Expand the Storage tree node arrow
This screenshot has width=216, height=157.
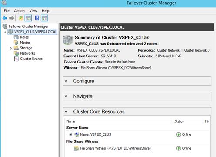[x=11, y=48]
